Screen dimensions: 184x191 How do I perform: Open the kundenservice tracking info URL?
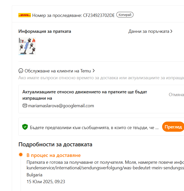coord(105,168)
